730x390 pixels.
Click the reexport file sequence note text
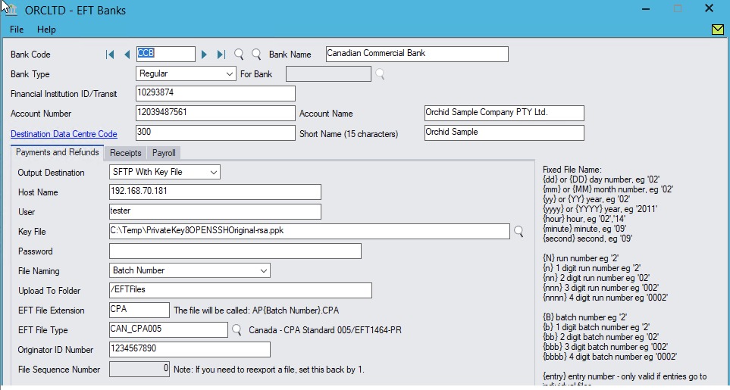point(269,370)
